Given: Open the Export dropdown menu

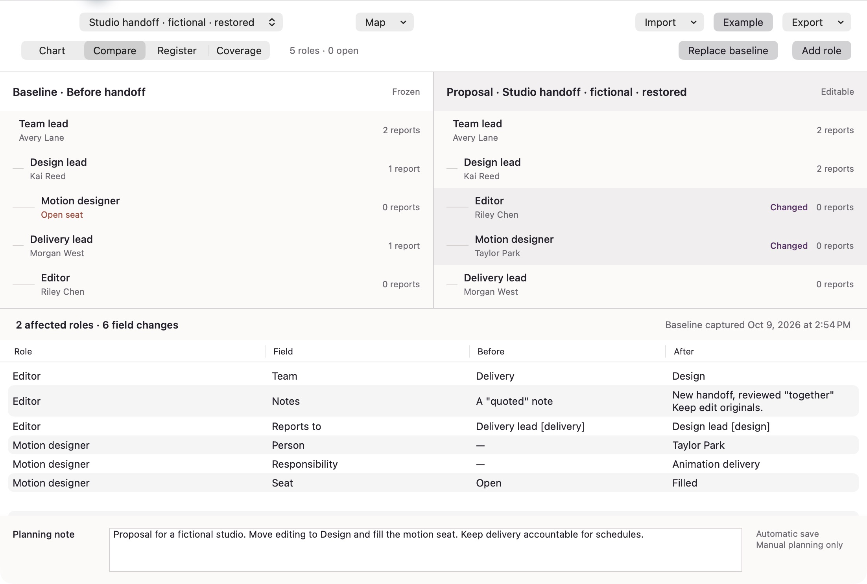Looking at the screenshot, I should tap(816, 22).
